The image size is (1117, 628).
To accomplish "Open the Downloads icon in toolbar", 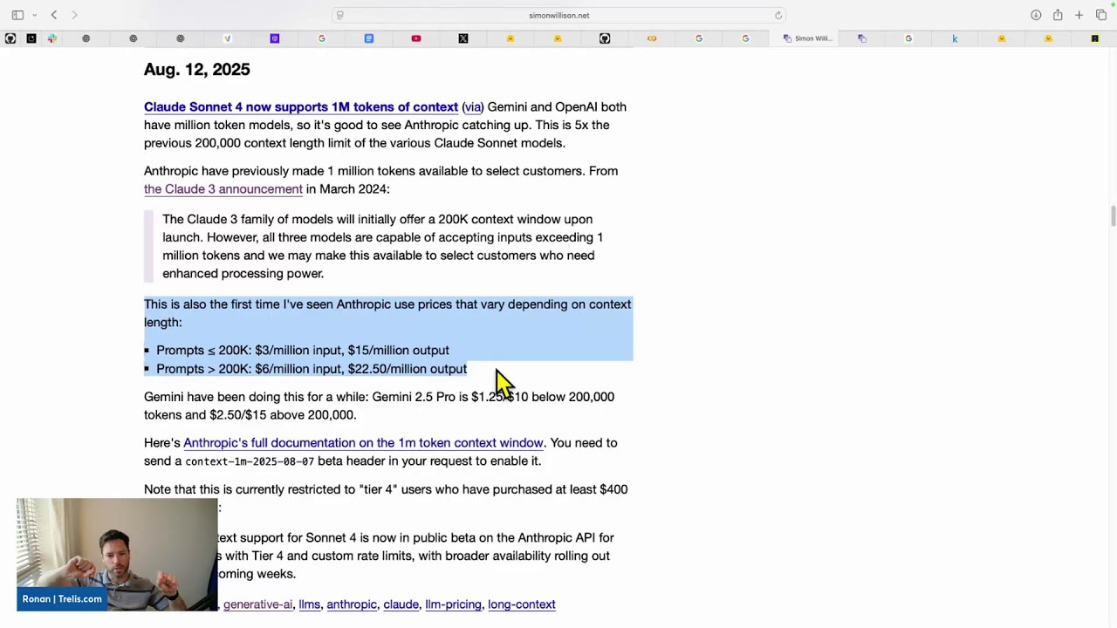I will (1036, 15).
